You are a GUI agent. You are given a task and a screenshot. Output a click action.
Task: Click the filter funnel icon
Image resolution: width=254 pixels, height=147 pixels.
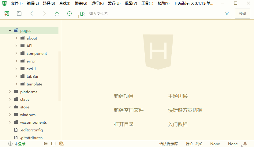point(227,13)
